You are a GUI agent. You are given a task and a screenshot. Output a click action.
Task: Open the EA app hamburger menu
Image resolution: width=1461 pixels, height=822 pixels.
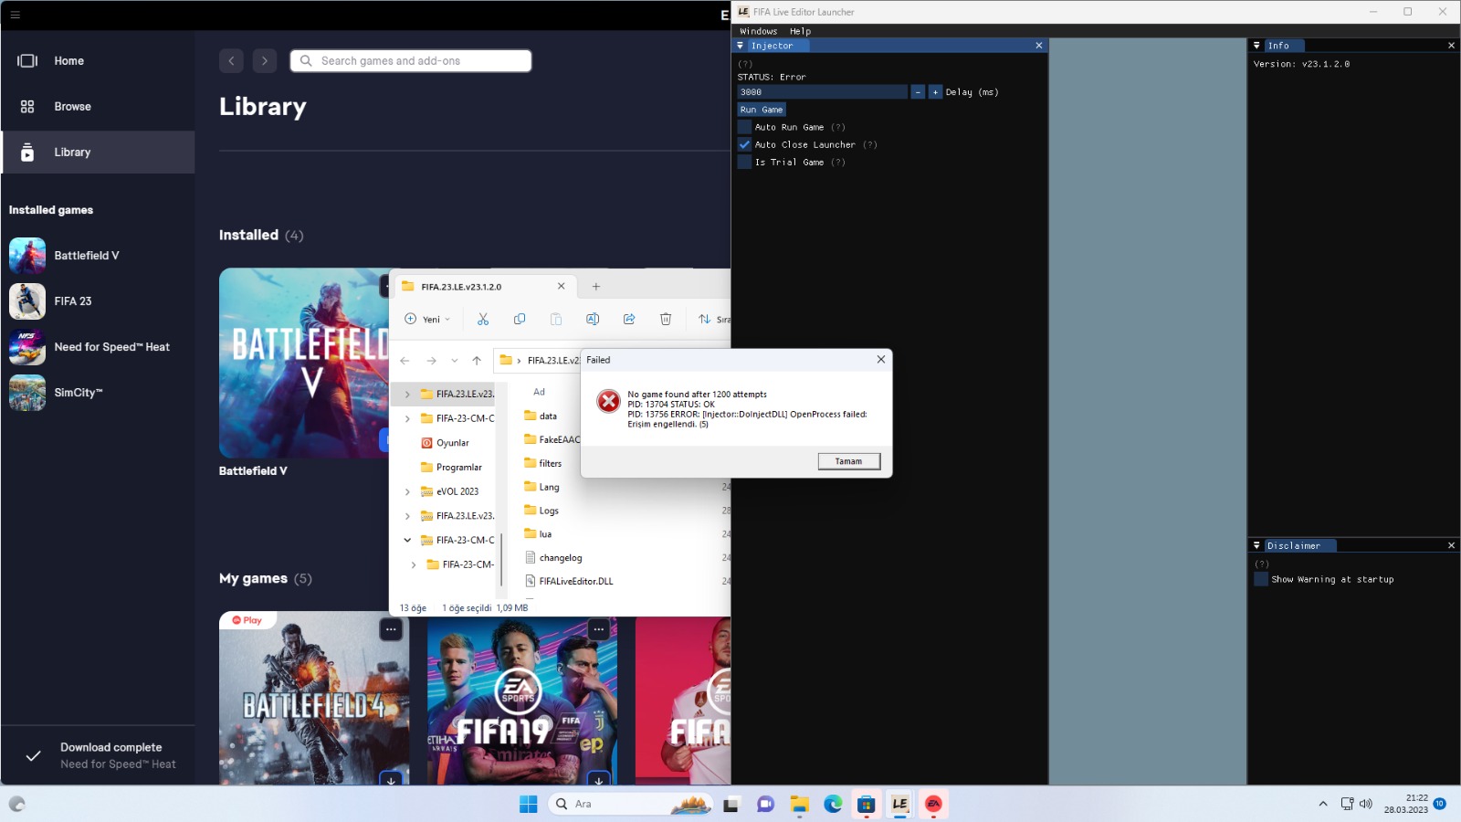point(15,15)
